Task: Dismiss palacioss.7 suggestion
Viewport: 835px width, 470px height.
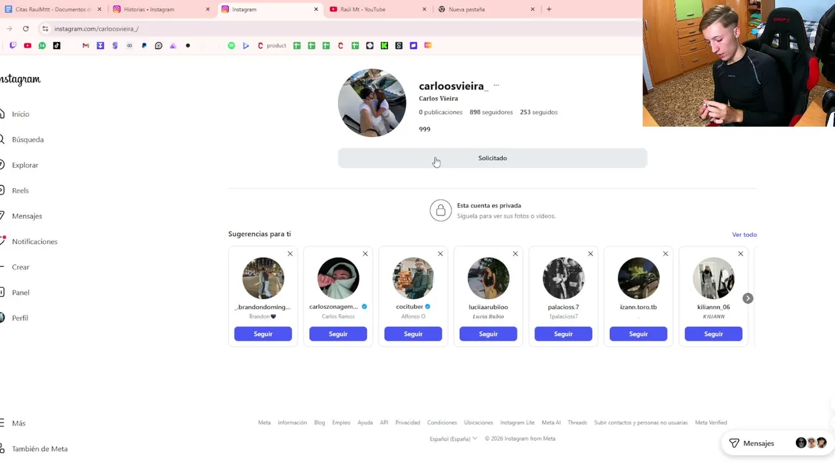Action: coord(590,254)
